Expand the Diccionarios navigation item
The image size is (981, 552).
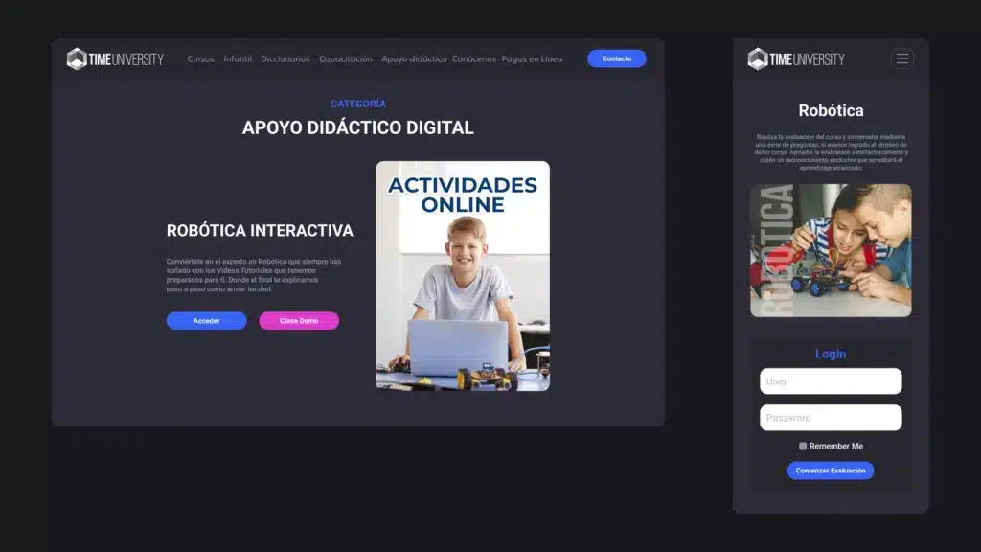[x=285, y=58]
